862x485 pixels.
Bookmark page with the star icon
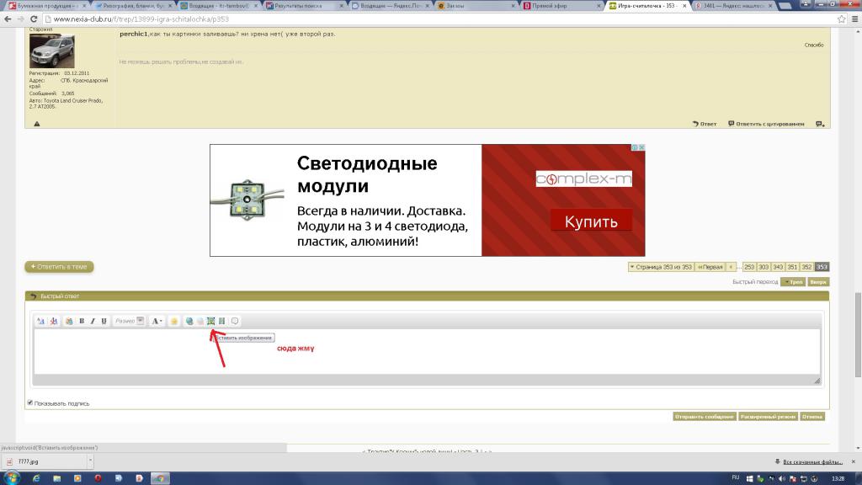point(851,19)
